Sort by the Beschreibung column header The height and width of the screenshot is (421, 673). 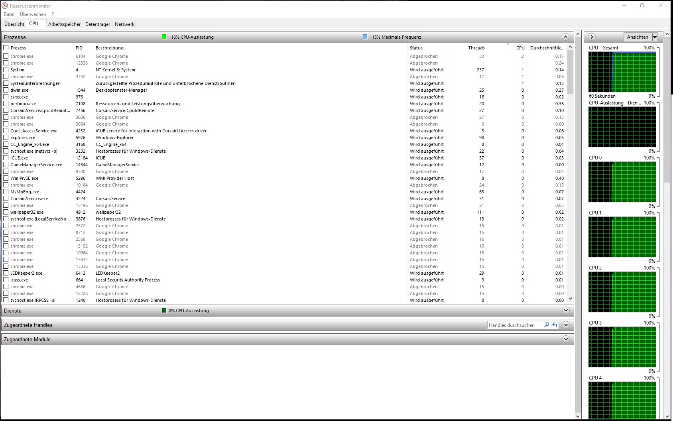click(250, 47)
